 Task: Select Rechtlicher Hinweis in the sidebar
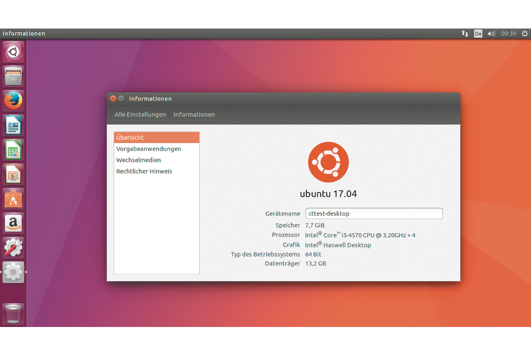pos(157,171)
